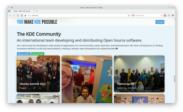Click the page scrollbar thumb

click(174, 79)
